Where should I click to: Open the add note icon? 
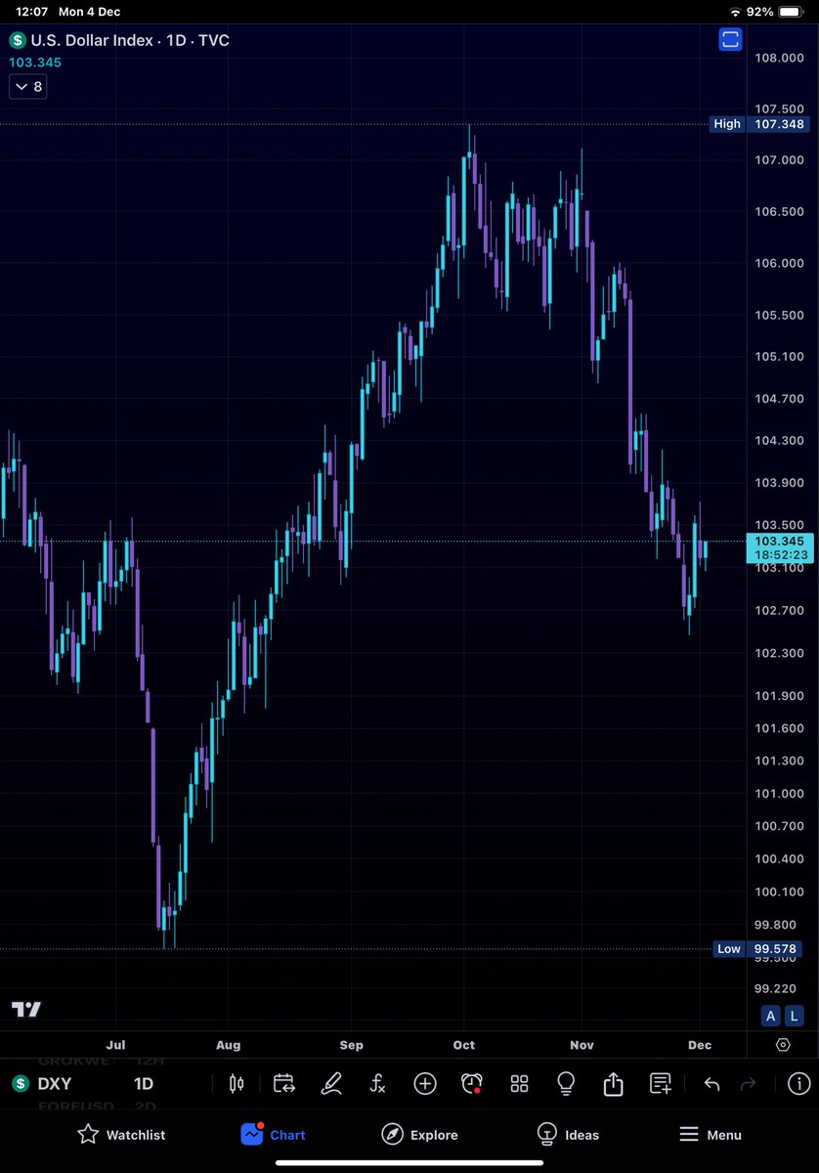pyautogui.click(x=661, y=1083)
